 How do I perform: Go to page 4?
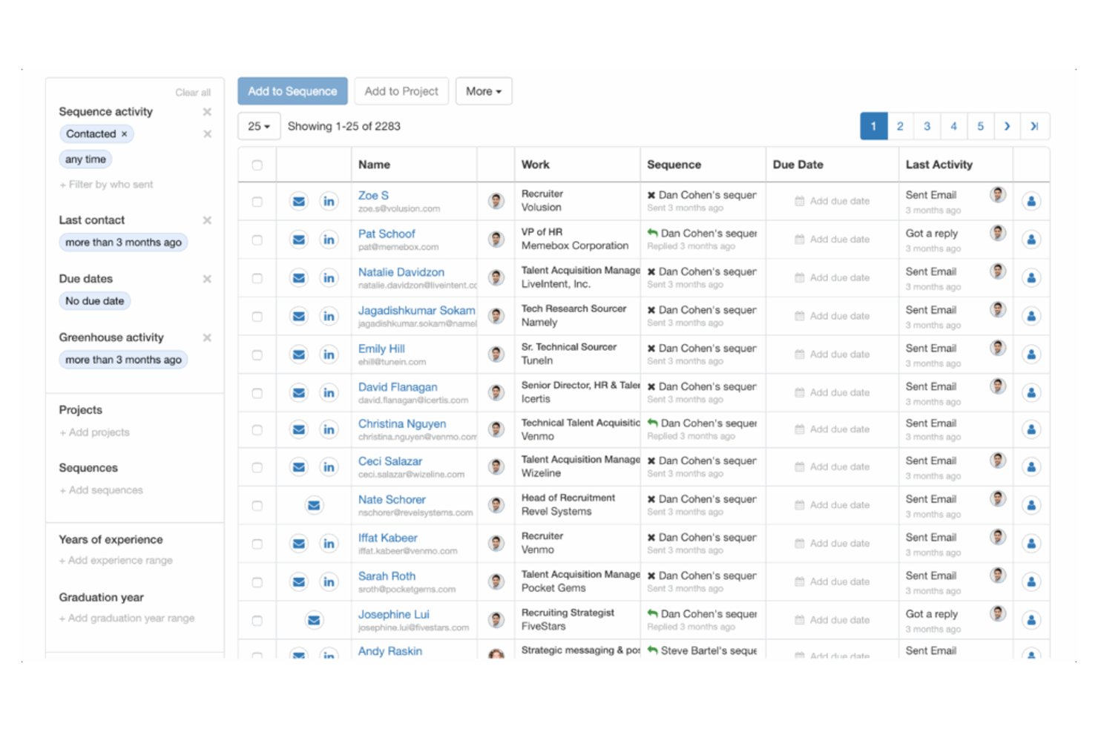[953, 126]
